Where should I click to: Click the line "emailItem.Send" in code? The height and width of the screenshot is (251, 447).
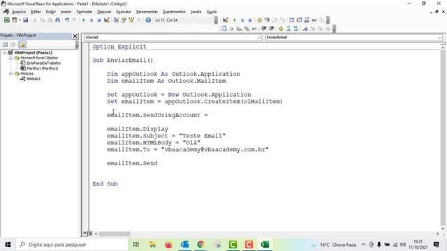pyautogui.click(x=132, y=163)
